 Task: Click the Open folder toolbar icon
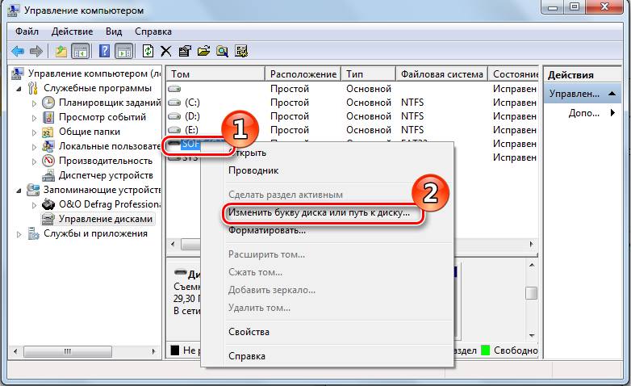click(203, 51)
